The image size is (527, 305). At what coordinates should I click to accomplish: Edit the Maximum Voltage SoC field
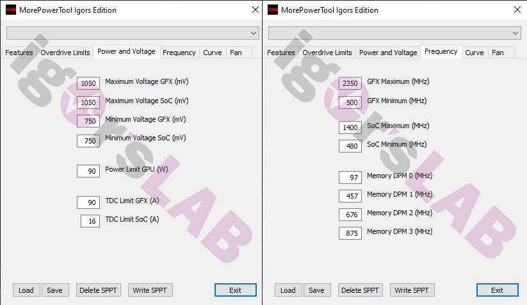(88, 103)
